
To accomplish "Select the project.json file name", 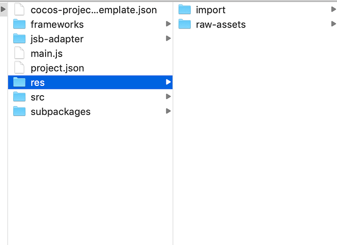I will (x=57, y=68).
